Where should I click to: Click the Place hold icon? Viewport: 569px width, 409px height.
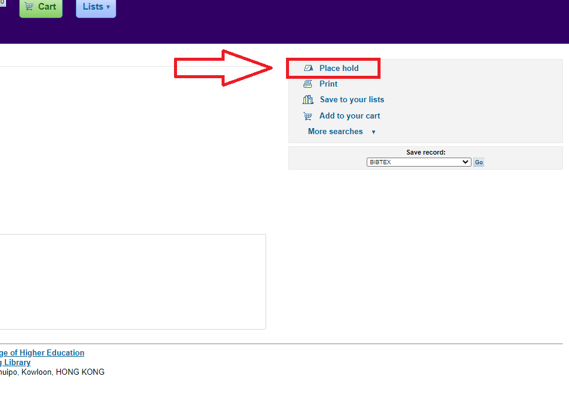click(308, 68)
